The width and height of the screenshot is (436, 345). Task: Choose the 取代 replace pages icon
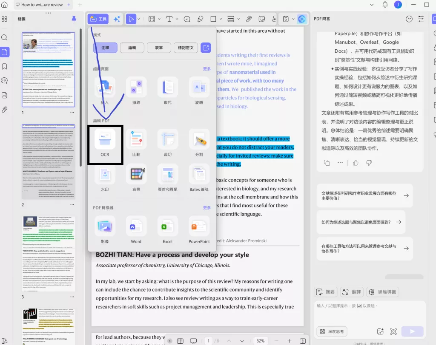tap(168, 87)
